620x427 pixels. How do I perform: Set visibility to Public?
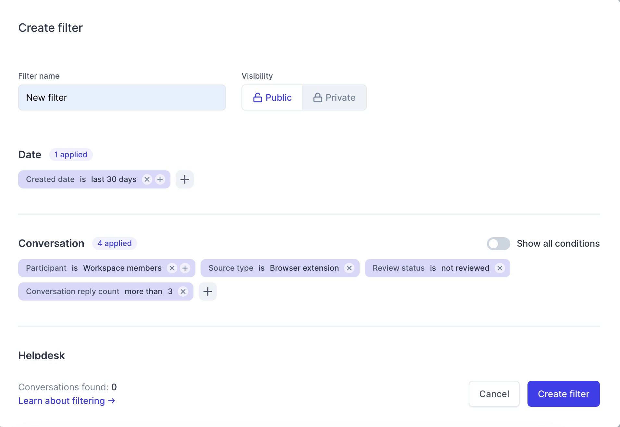[x=272, y=97]
